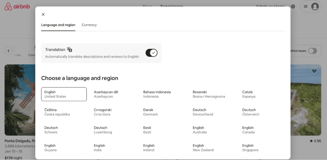Image resolution: width=327 pixels, height=160 pixels.
Task: Click the Language and region tab
Action: (x=58, y=25)
